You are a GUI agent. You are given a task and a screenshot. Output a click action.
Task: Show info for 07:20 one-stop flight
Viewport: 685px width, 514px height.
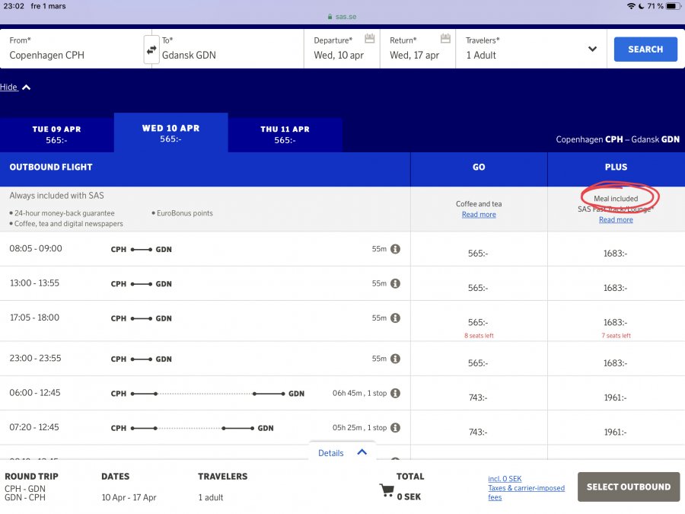(396, 428)
